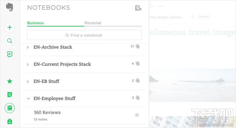Switch to the Business tab
This screenshot has height=128, width=236.
(x=35, y=23)
